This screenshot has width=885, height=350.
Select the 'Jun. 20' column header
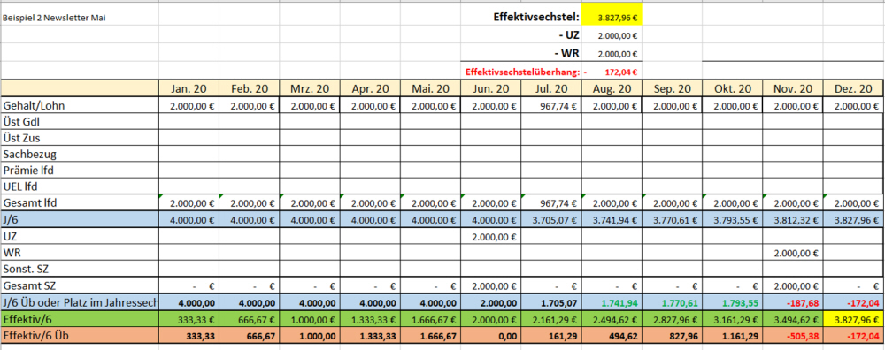(x=490, y=88)
